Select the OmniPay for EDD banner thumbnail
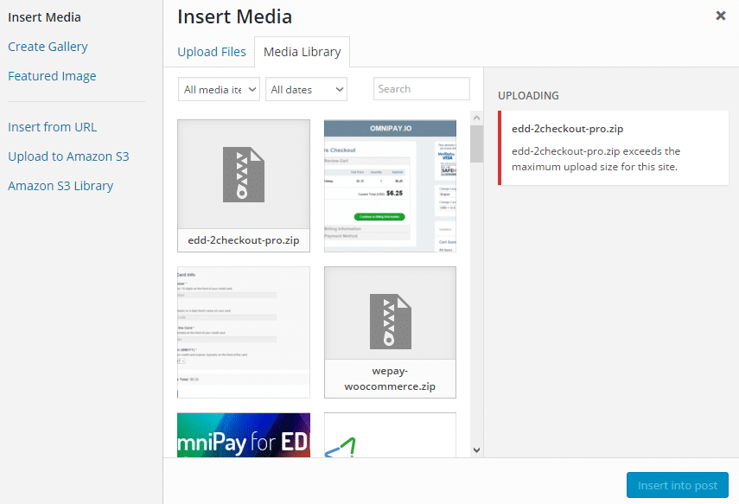The height and width of the screenshot is (504, 739). pos(243,435)
